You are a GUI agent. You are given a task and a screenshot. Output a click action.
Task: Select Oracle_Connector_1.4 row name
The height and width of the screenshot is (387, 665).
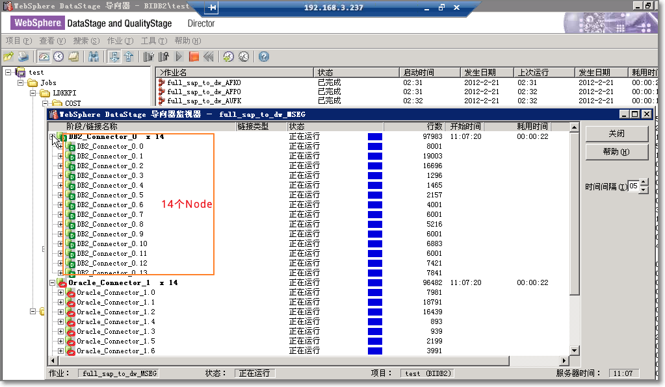(116, 322)
